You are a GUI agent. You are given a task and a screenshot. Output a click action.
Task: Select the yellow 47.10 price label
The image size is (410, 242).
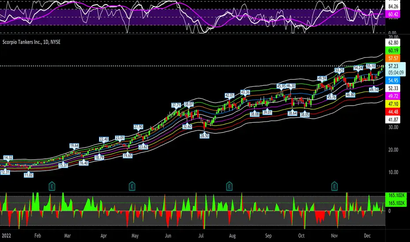click(x=393, y=104)
